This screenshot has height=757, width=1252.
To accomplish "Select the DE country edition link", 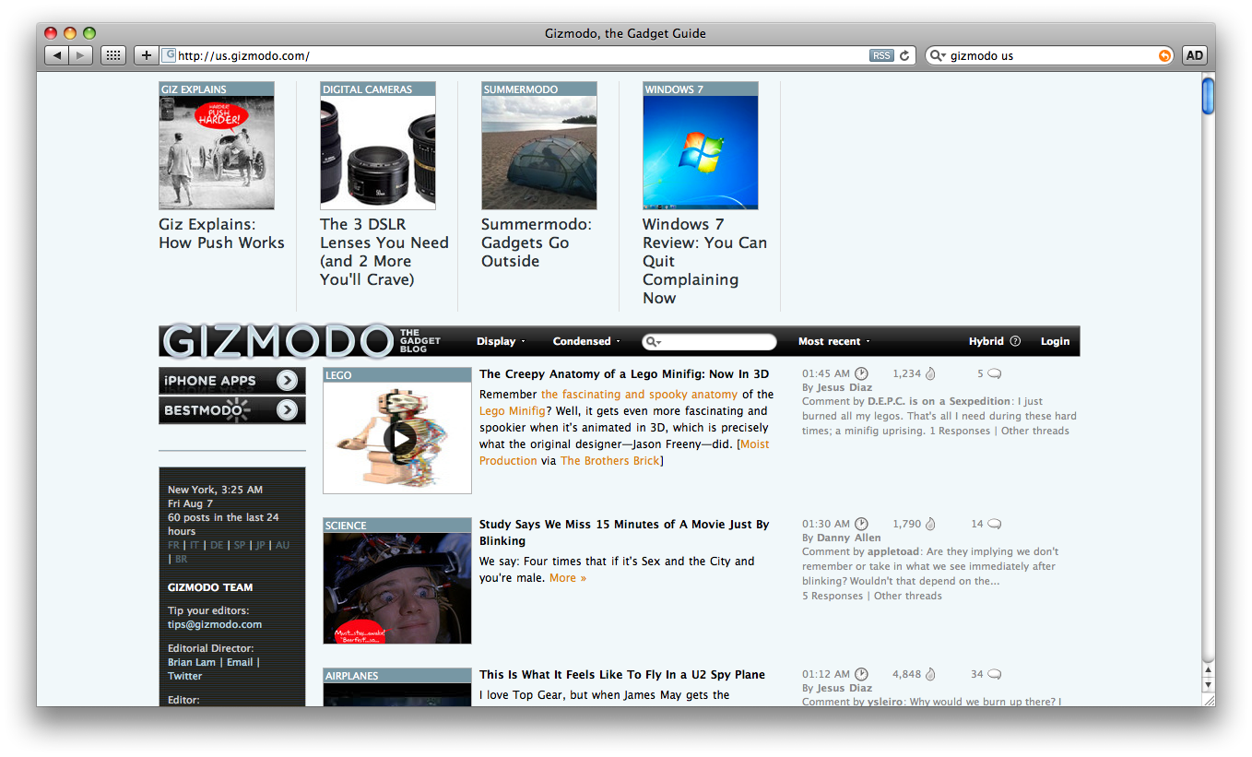I will [x=217, y=545].
